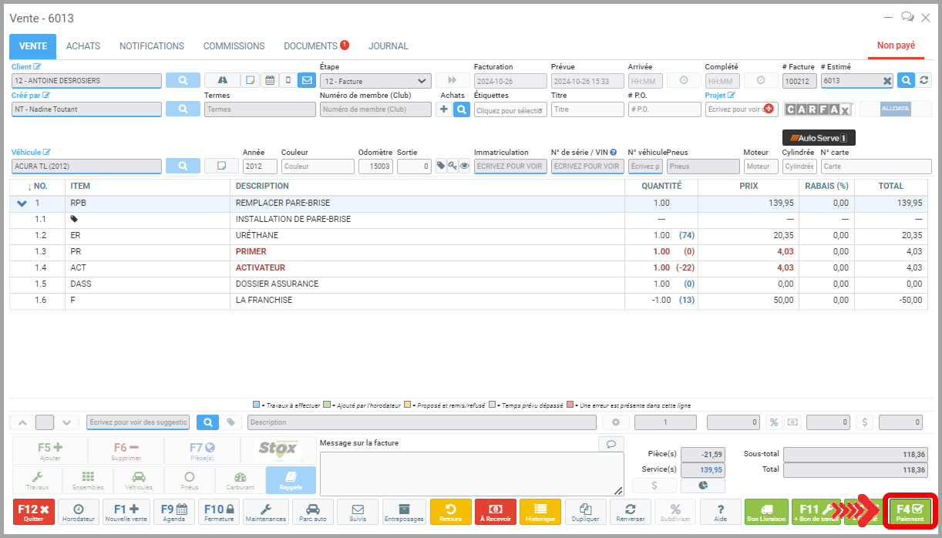Click the Message sur la facture text area
Image resolution: width=942 pixels, height=538 pixels.
tap(471, 473)
